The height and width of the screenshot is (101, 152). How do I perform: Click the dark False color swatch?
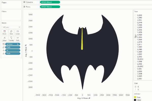tap(135, 100)
